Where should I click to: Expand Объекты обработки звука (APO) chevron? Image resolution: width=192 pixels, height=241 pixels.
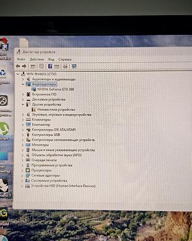tap(22, 155)
